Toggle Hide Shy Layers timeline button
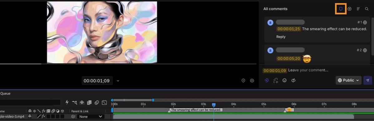The image size is (374, 121). 82,103
